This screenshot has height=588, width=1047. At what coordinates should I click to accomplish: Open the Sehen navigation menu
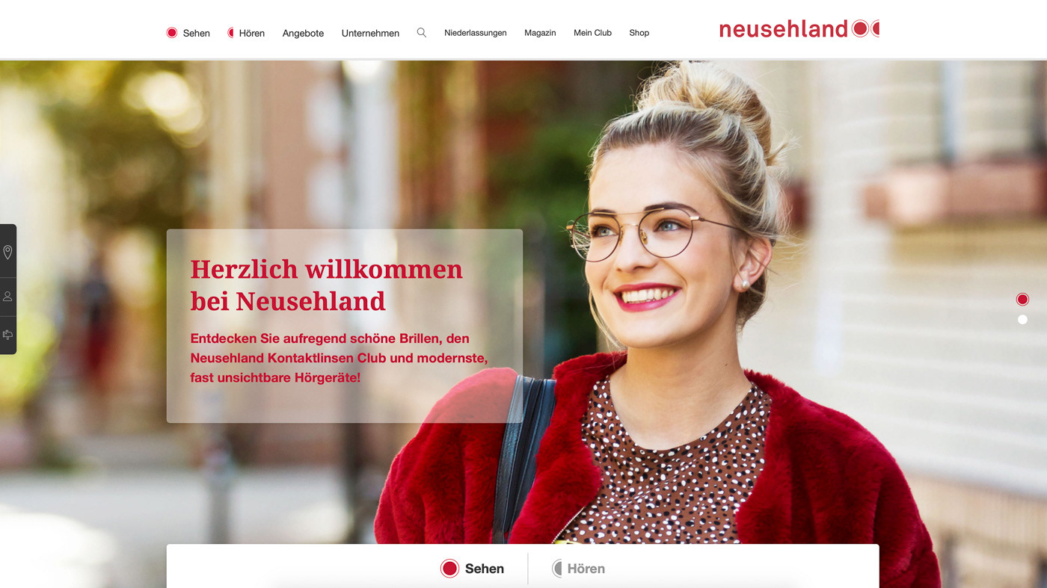pos(197,33)
